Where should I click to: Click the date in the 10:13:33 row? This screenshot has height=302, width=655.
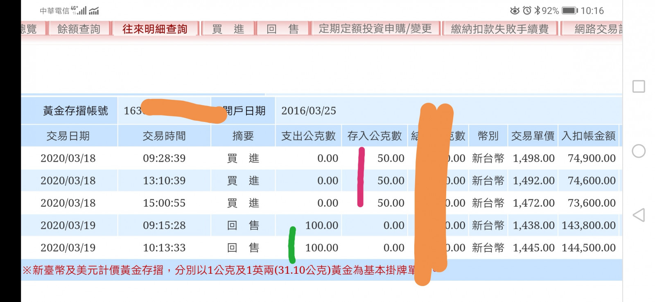[x=68, y=248]
